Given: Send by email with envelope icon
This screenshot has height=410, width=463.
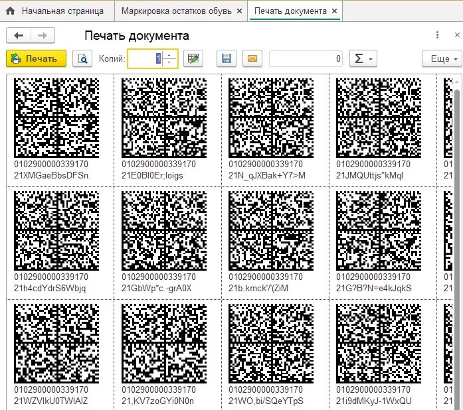Looking at the screenshot, I should (252, 58).
